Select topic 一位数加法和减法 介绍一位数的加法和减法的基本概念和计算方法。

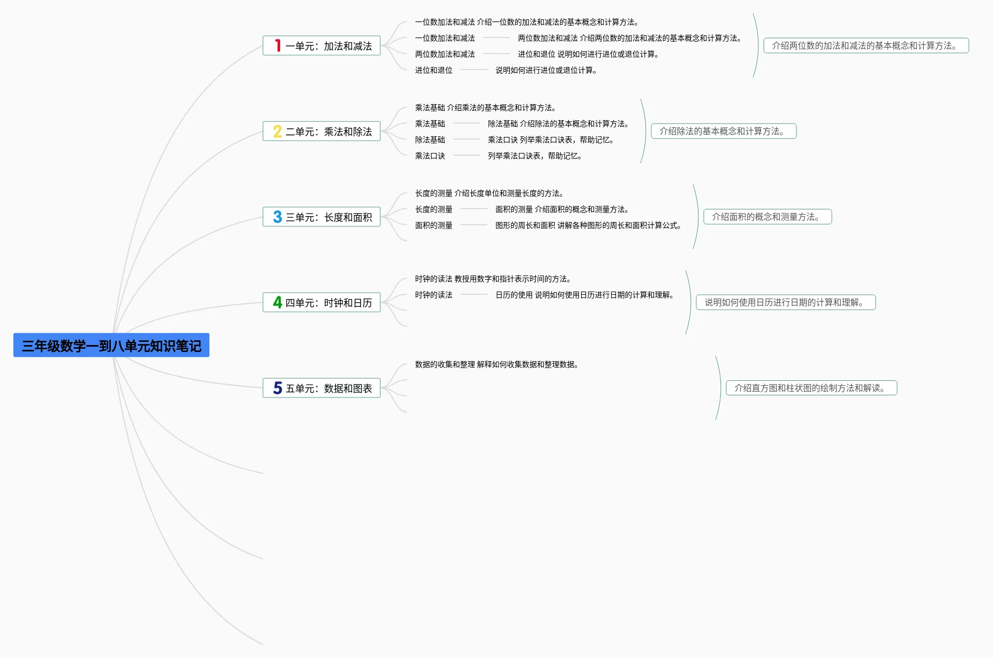527,22
